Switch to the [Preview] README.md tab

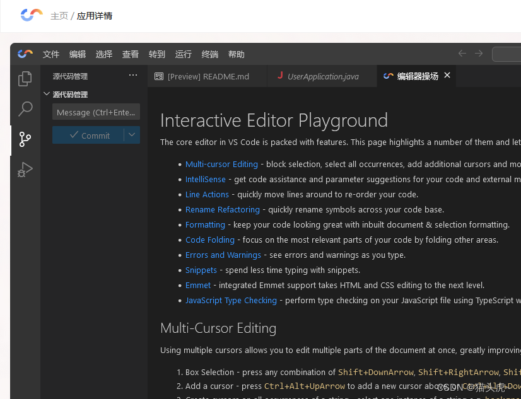[208, 76]
